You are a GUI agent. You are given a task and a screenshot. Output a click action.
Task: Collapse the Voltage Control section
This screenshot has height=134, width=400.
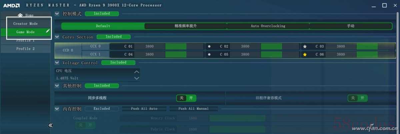click(x=57, y=62)
